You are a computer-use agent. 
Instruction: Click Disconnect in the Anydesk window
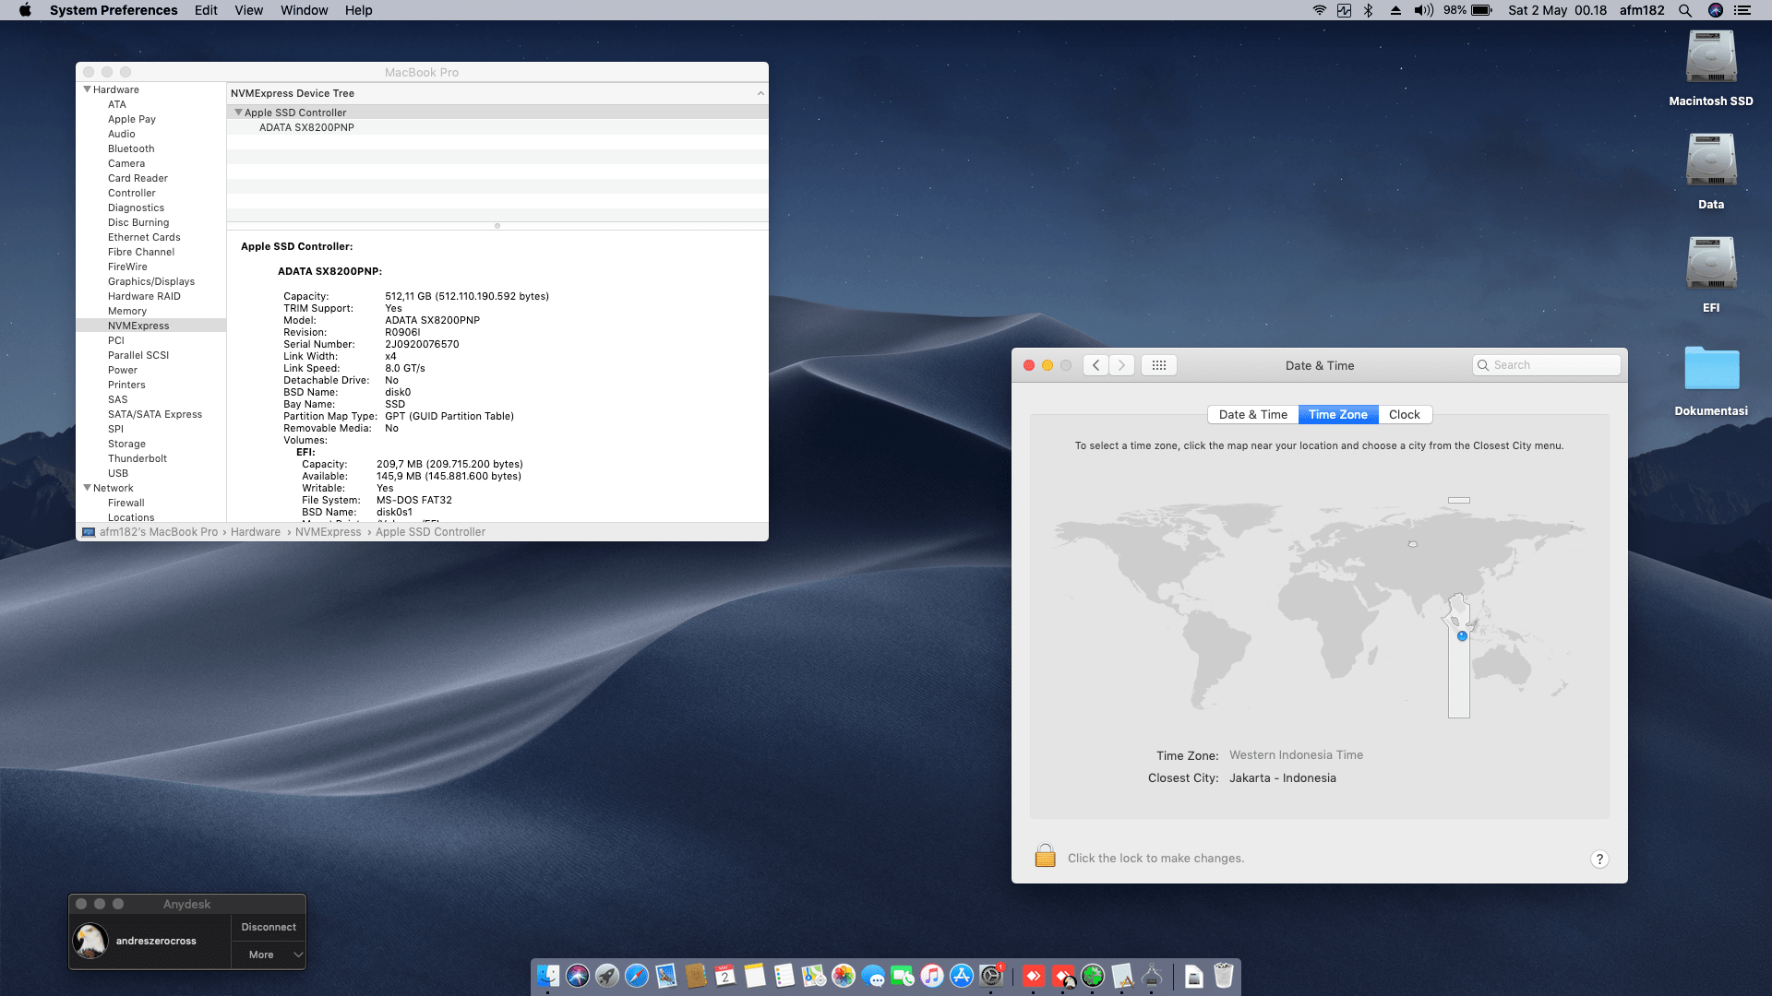(x=269, y=927)
